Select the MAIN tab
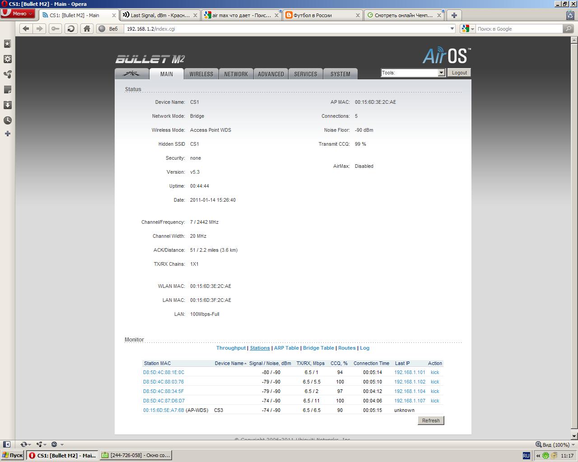578x462 pixels. point(167,74)
